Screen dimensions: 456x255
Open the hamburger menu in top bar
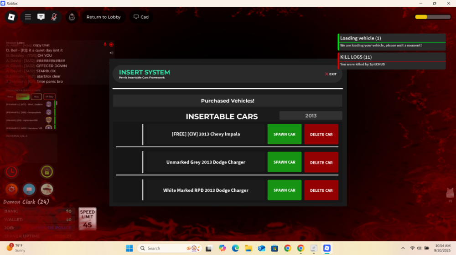click(28, 17)
